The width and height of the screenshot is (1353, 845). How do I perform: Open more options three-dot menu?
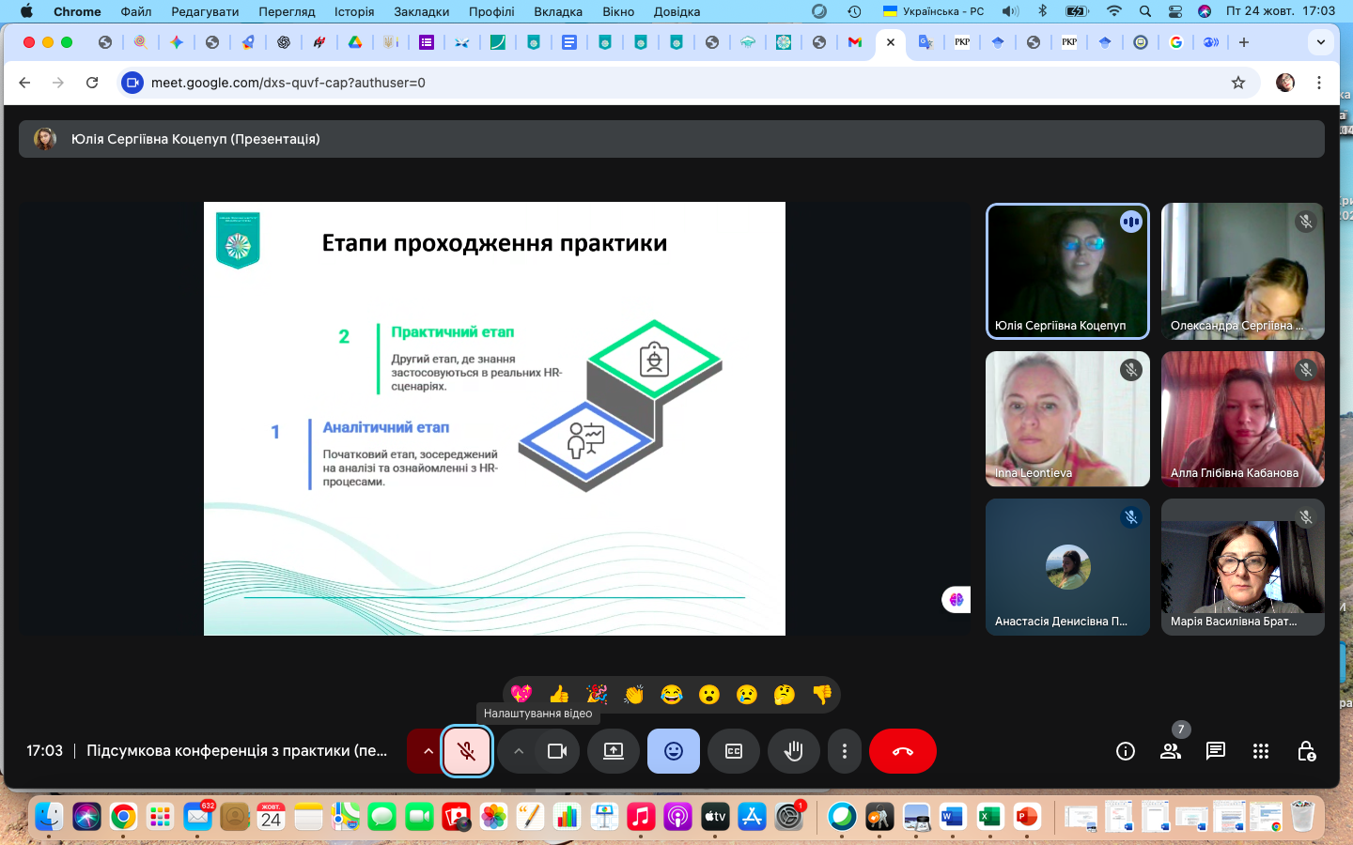pos(845,751)
